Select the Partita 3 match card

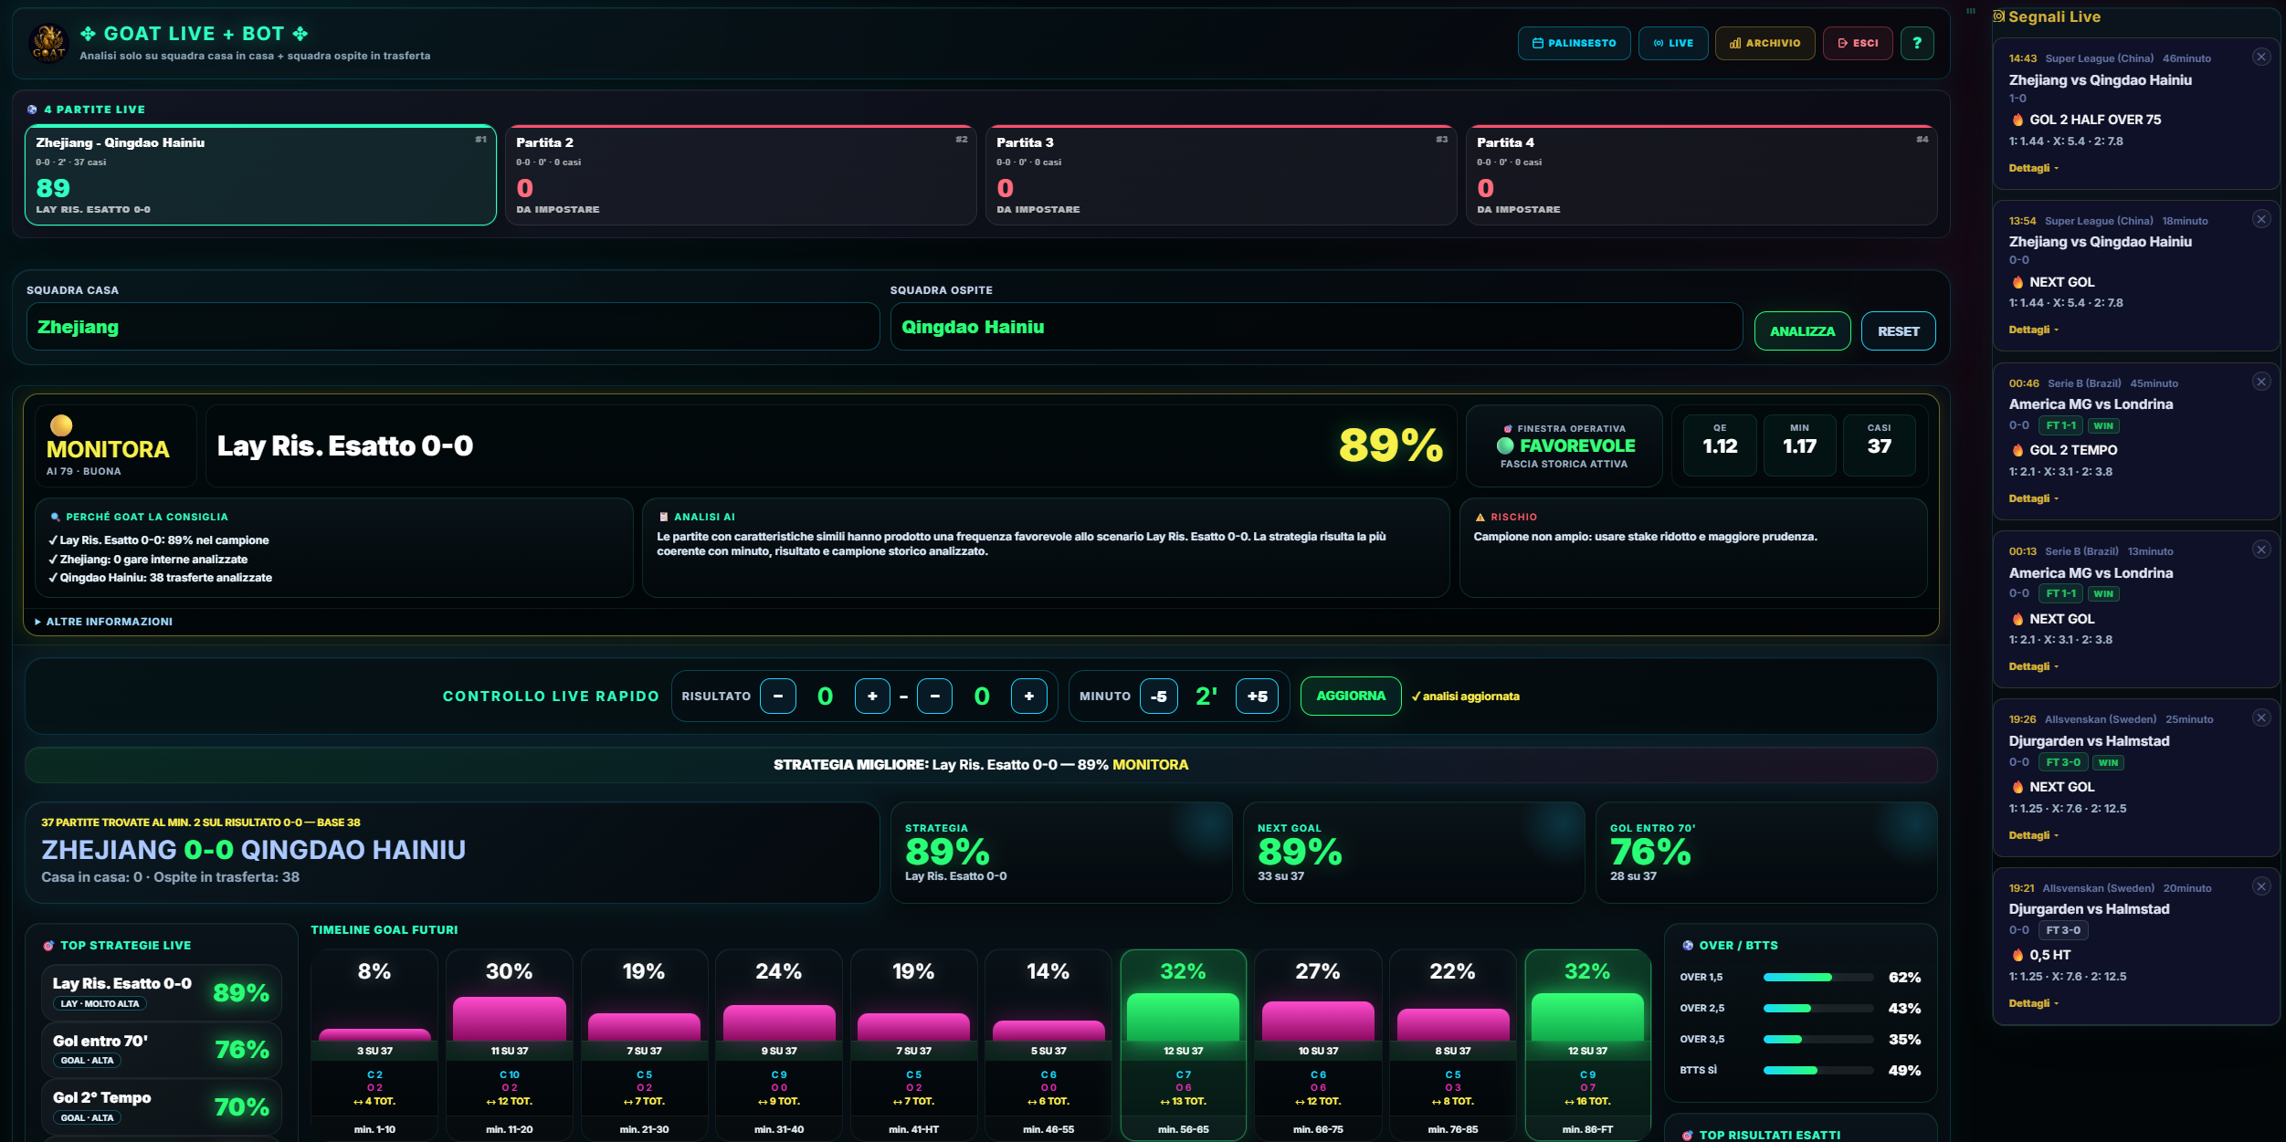coord(1221,175)
